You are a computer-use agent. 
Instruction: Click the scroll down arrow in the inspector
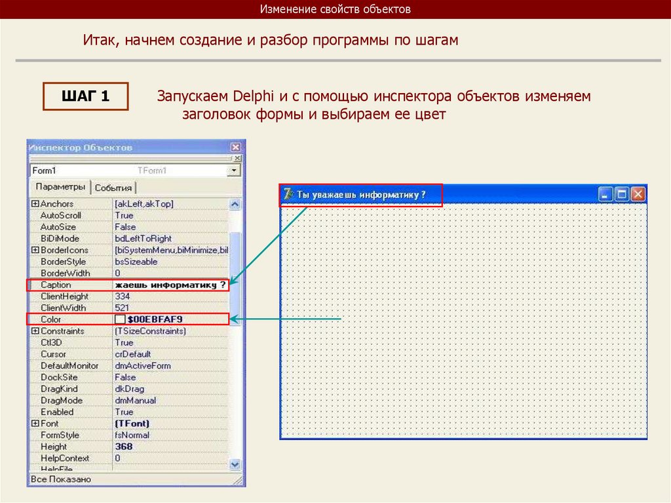point(235,464)
